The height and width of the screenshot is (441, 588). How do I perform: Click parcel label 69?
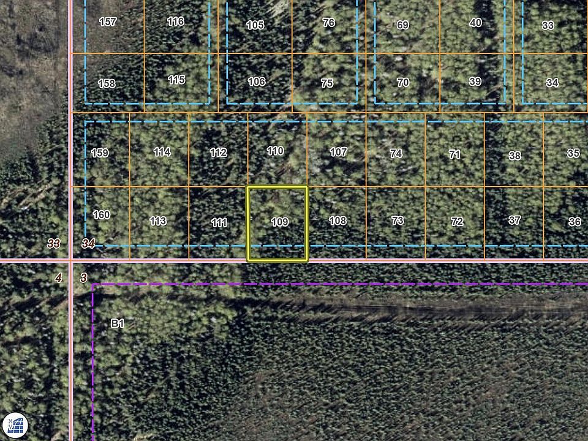pyautogui.click(x=403, y=25)
